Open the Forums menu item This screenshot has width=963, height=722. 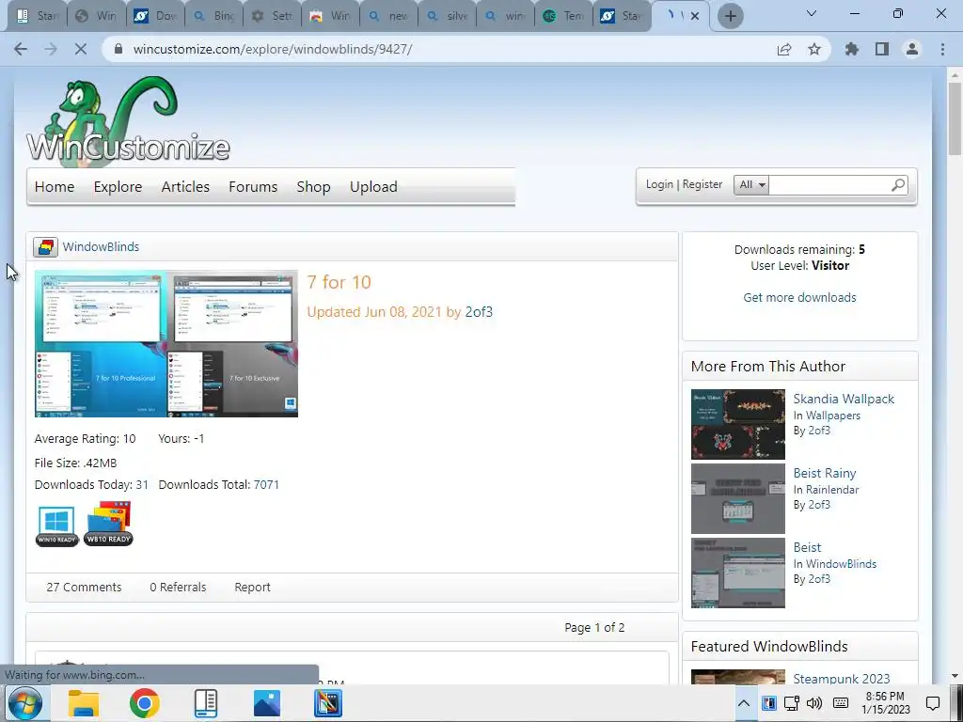coord(253,187)
